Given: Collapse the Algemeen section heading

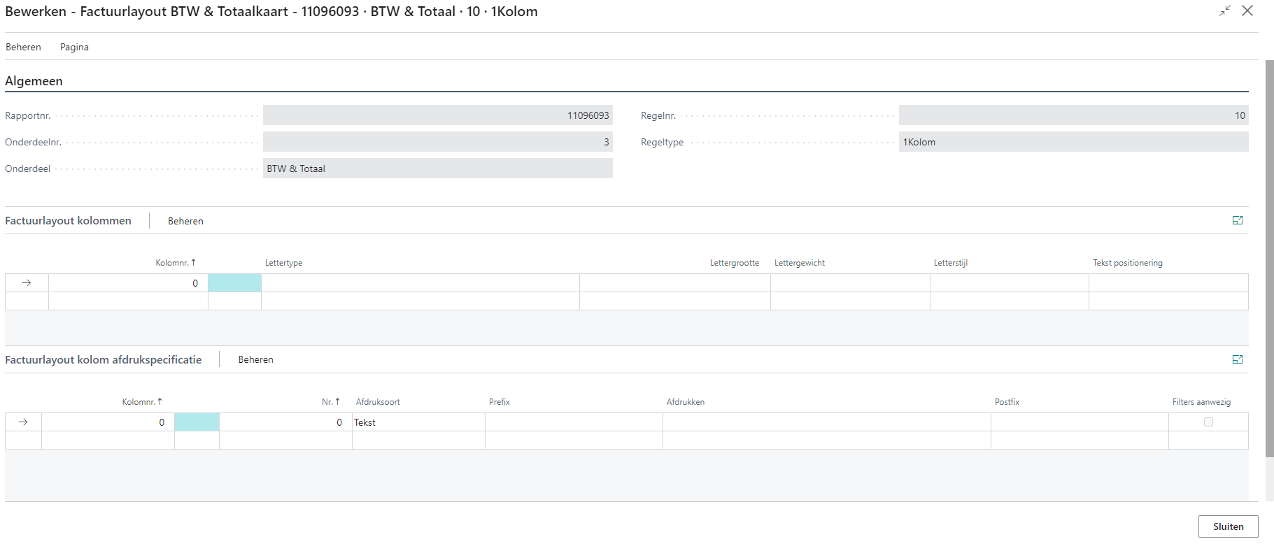Looking at the screenshot, I should pyautogui.click(x=34, y=81).
